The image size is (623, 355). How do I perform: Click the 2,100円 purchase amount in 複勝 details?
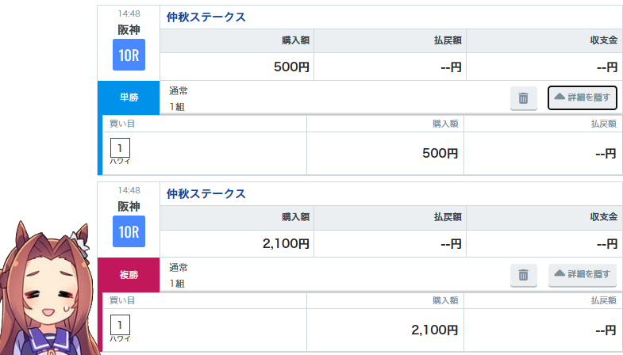coord(434,330)
